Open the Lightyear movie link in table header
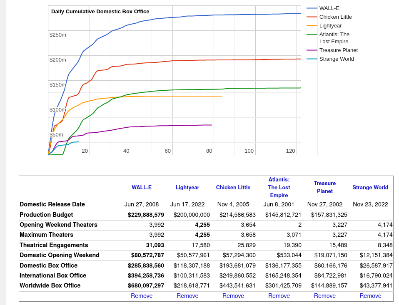Viewport: 399px width, 305px height. pos(187,188)
